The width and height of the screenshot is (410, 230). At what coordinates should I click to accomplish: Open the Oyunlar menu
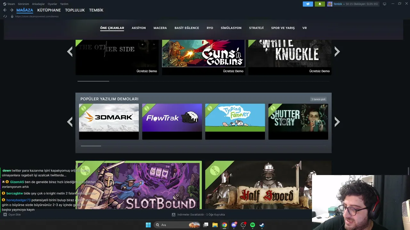(53, 4)
